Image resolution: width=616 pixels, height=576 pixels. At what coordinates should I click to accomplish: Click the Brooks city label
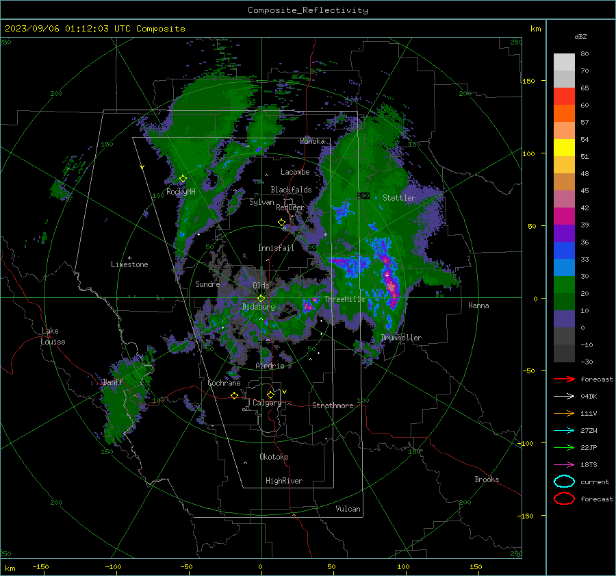coord(487,479)
